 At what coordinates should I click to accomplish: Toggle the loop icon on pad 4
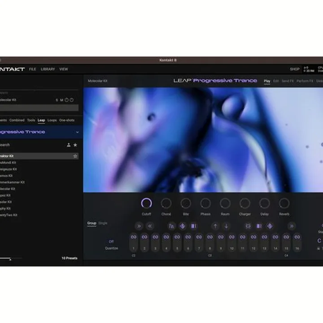point(166,237)
